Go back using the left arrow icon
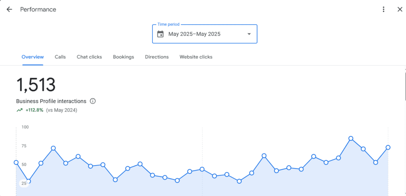The image size is (406, 196). (9, 10)
